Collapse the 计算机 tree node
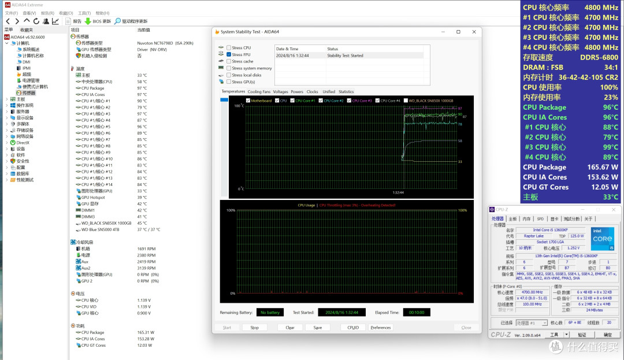 pos(7,43)
